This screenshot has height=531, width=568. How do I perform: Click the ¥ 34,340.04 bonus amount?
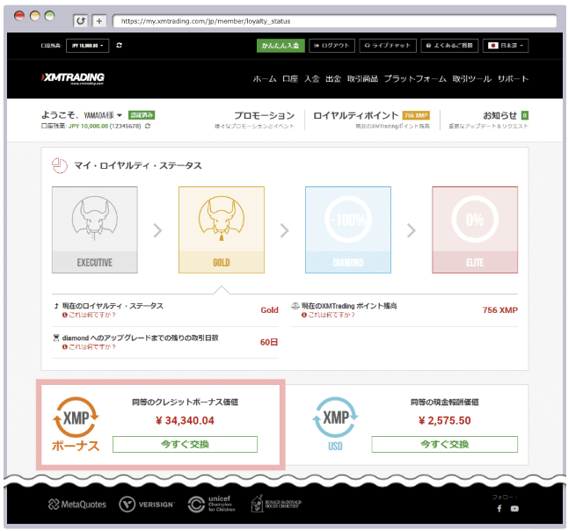185,420
